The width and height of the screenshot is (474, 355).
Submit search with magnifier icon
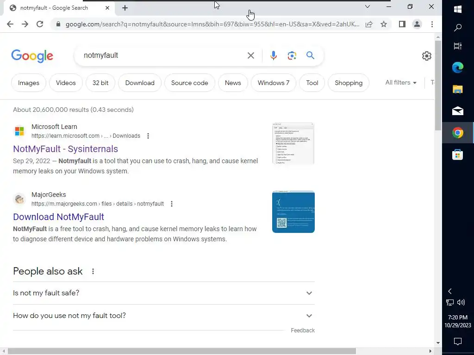[310, 55]
